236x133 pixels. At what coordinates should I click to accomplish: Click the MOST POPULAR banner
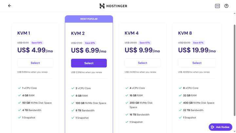89,19
